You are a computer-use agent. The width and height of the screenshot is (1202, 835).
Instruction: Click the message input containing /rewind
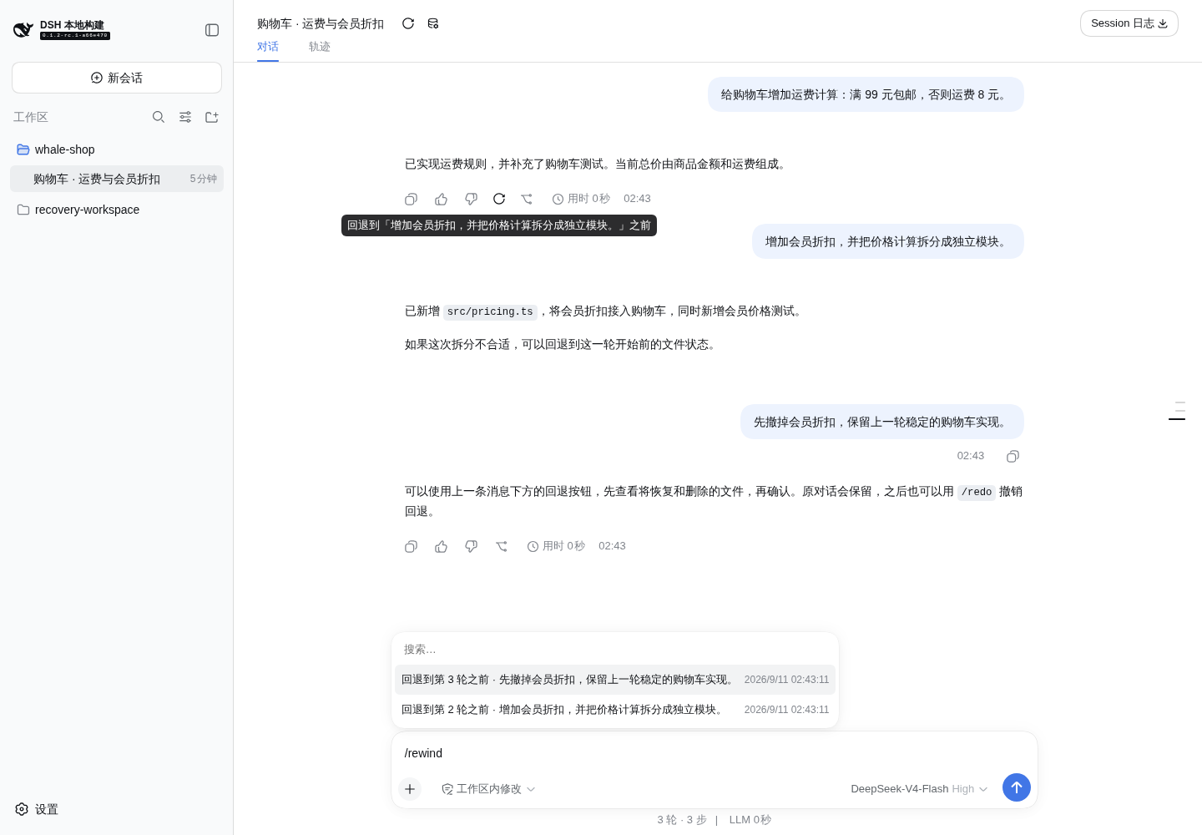pos(715,753)
